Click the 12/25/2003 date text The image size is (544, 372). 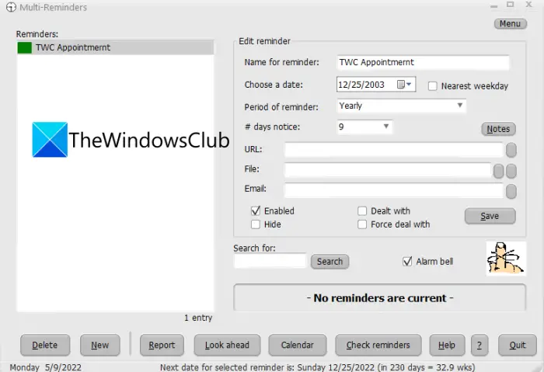point(361,85)
